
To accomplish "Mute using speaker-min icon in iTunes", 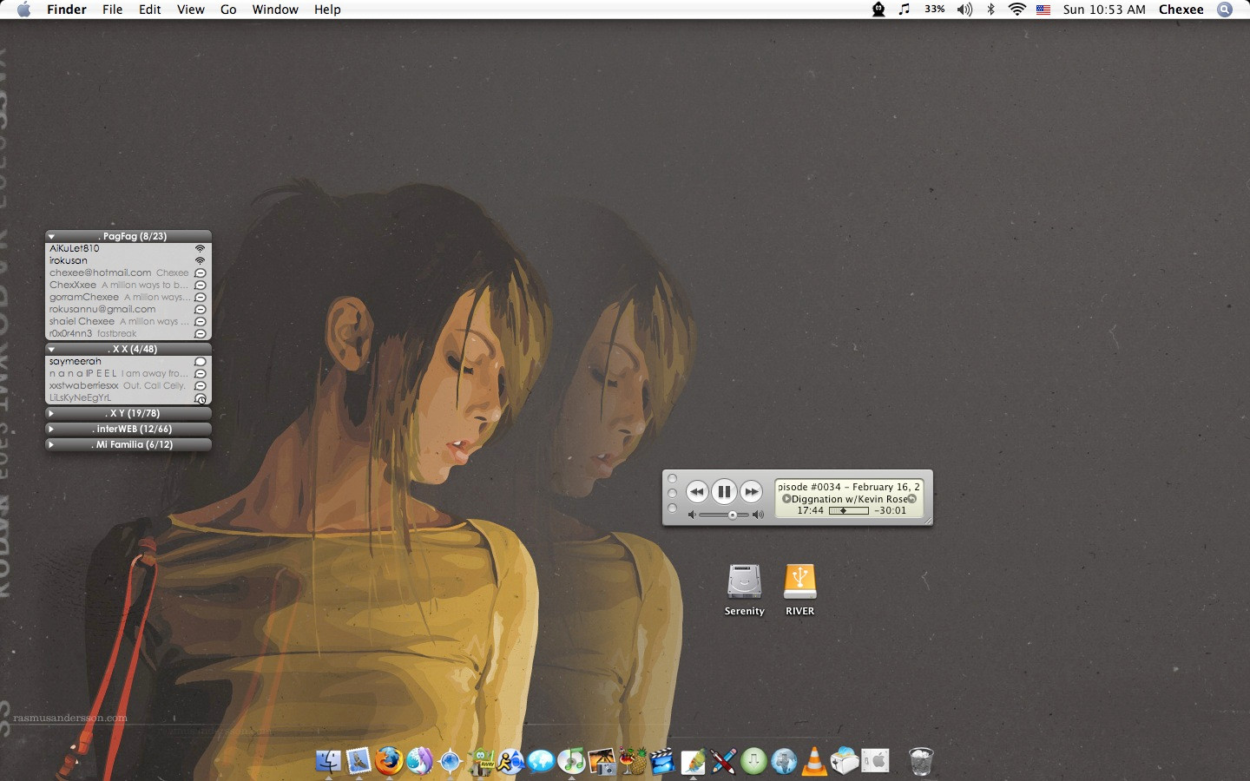I will pyautogui.click(x=692, y=515).
